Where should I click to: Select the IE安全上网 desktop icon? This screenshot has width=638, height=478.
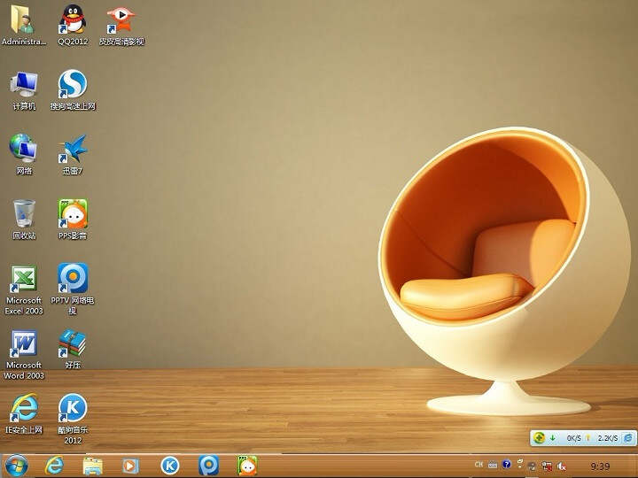click(24, 408)
